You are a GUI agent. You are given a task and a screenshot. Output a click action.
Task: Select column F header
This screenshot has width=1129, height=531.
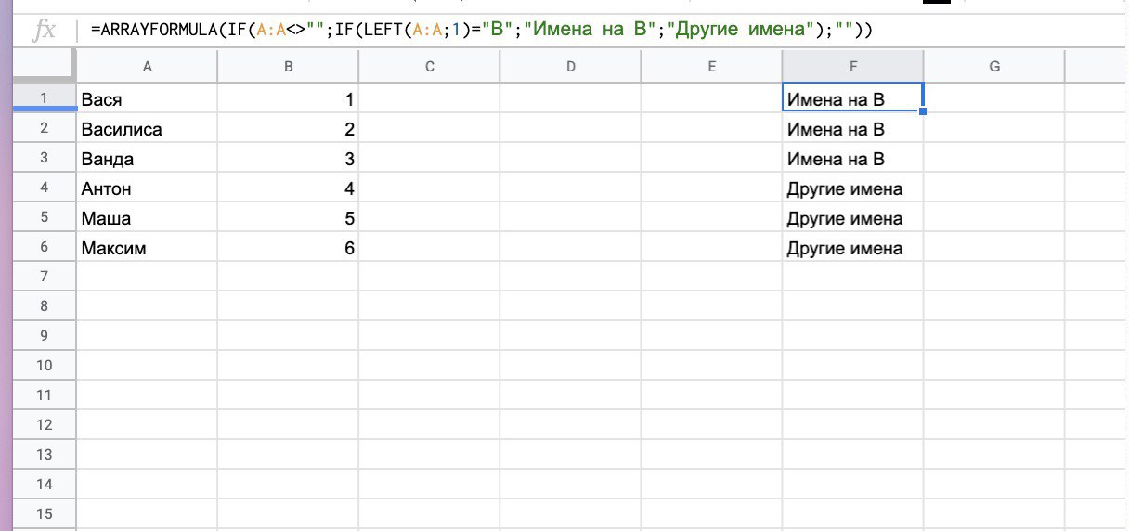852,67
